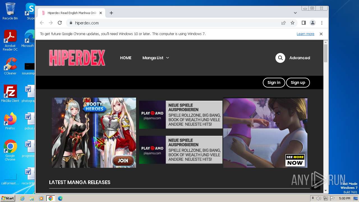Screen dimensions: 359x202
Task: Open the Windows Start menu
Action: pos(8,198)
